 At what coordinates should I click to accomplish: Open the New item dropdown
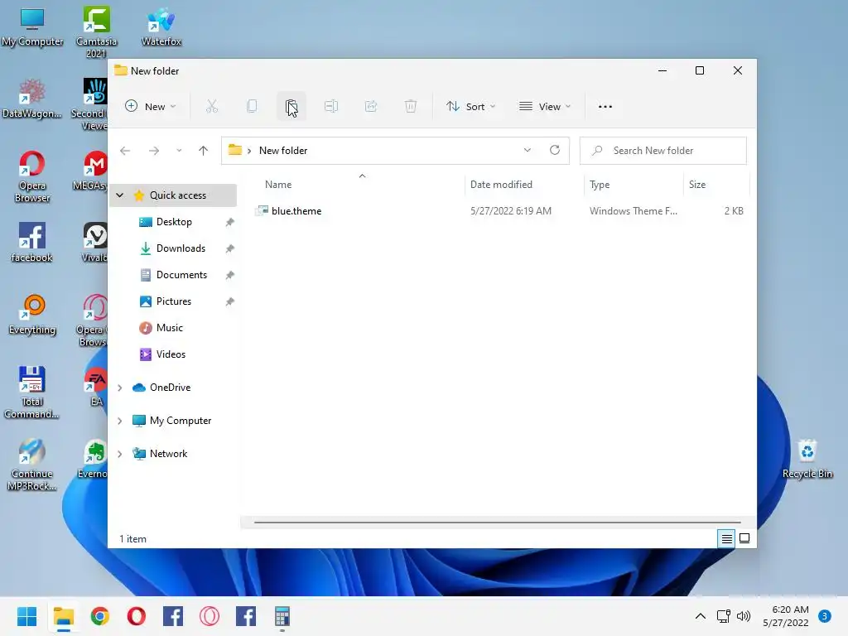[x=151, y=107]
